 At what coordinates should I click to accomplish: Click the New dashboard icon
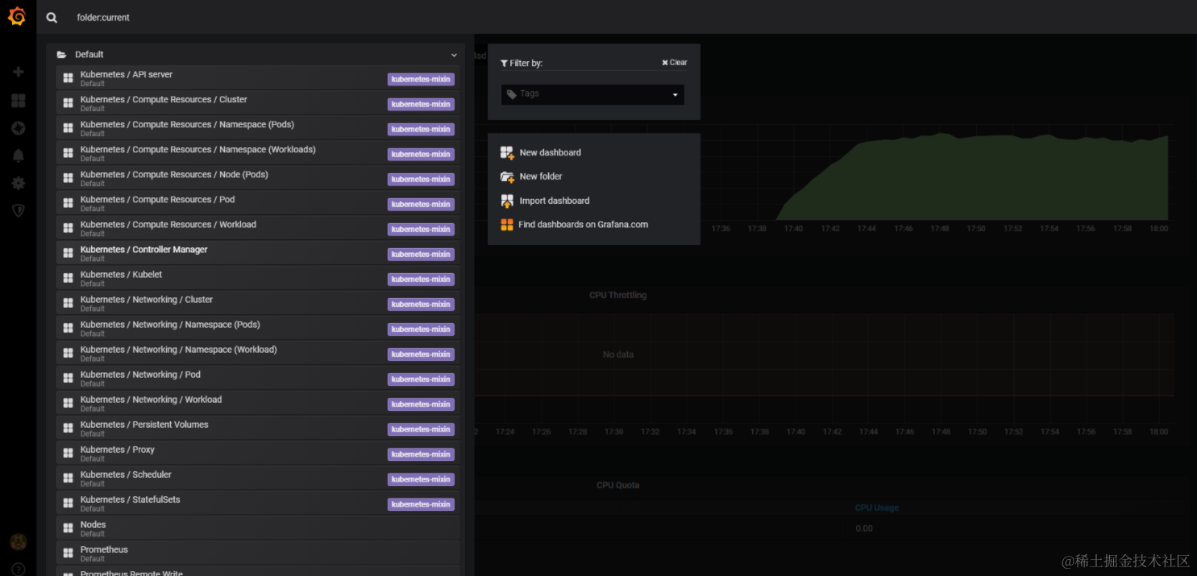(x=507, y=152)
